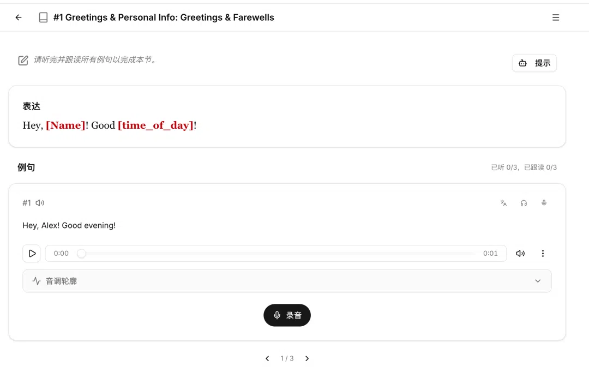Click the red [Name] placeholder
Image resolution: width=589 pixels, height=372 pixels.
pos(66,125)
